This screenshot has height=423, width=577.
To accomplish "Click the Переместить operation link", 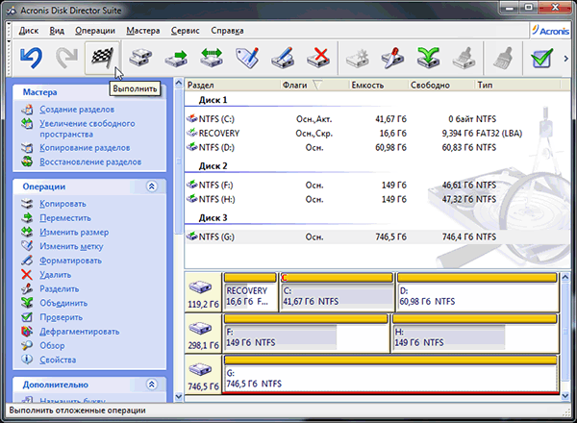I will tap(65, 218).
